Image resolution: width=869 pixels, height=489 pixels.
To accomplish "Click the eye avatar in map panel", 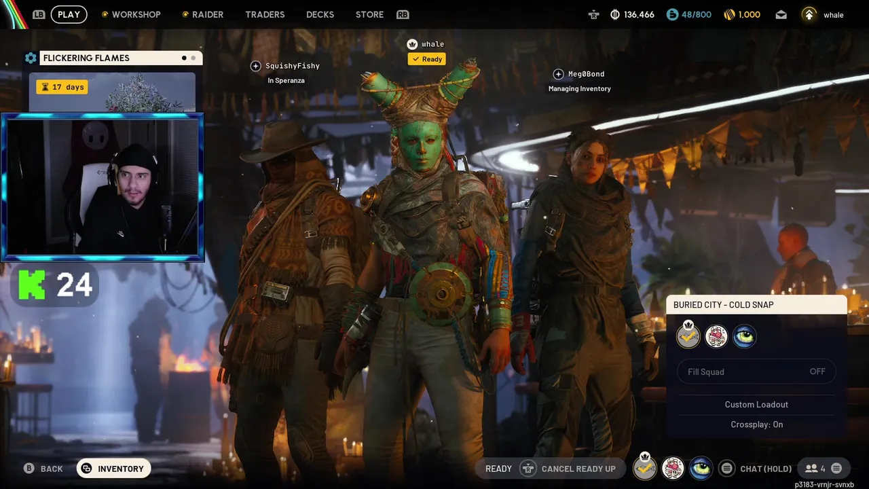I will 745,336.
